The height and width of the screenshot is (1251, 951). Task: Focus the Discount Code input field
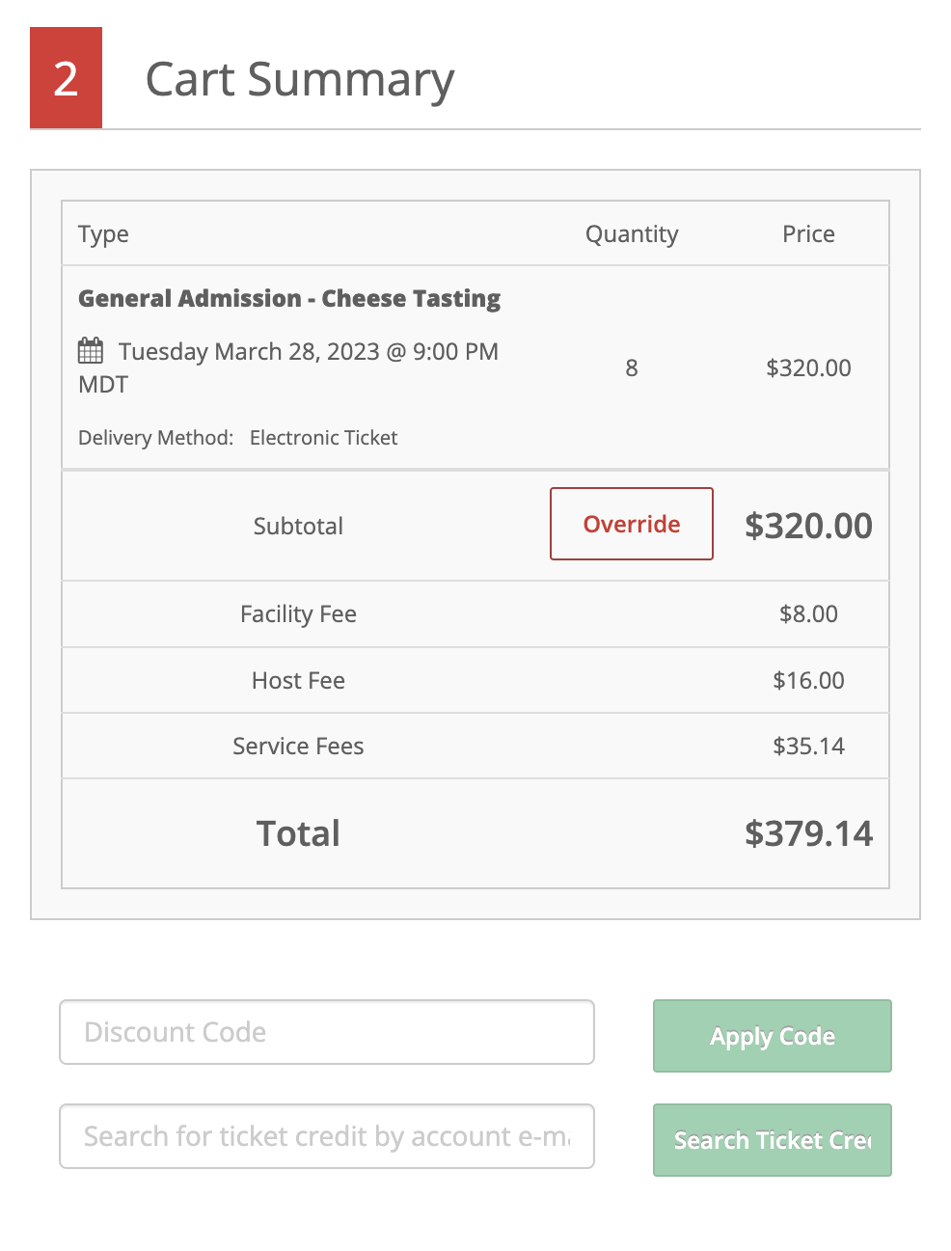point(327,1032)
